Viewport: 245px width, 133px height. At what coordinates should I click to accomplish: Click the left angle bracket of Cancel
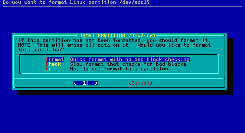pos(130,83)
